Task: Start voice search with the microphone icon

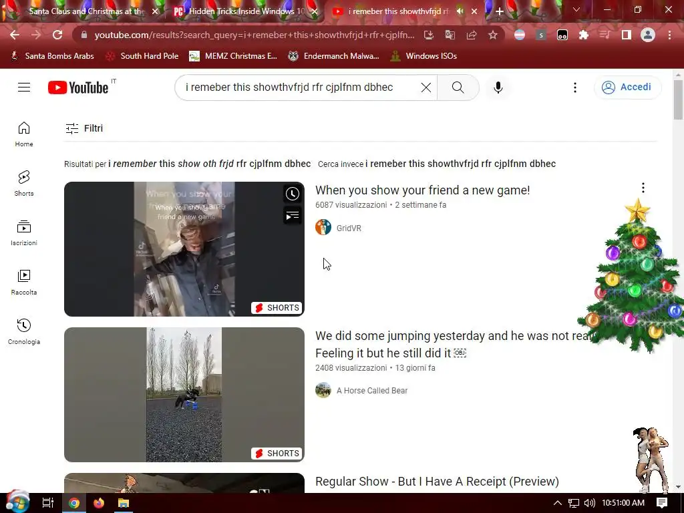Action: pos(498,88)
